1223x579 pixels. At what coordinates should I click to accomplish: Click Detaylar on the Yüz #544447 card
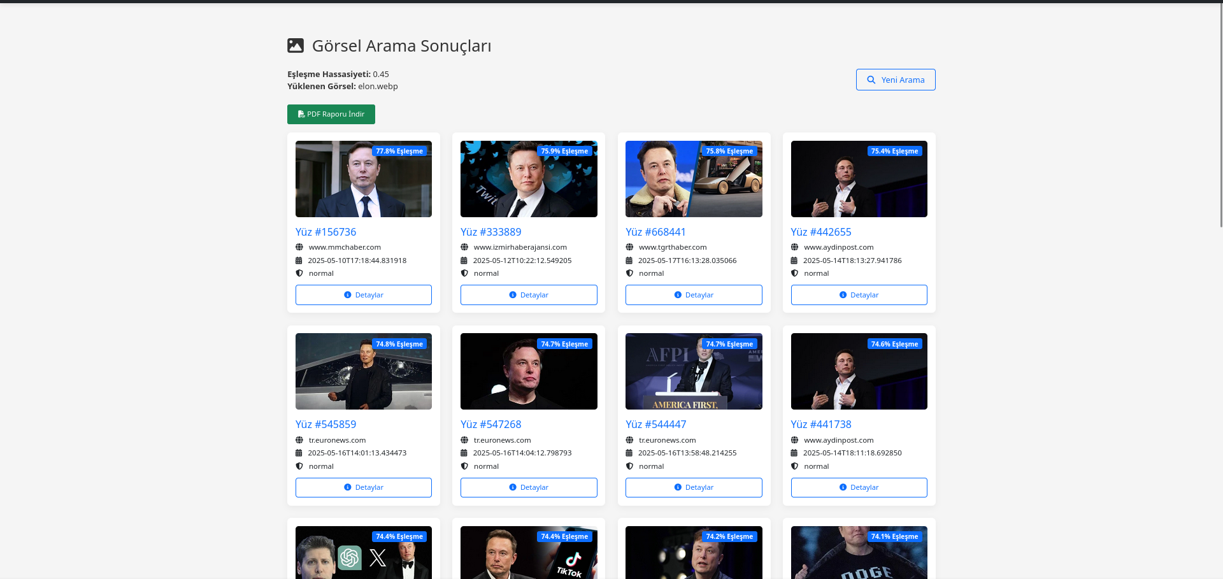694,487
